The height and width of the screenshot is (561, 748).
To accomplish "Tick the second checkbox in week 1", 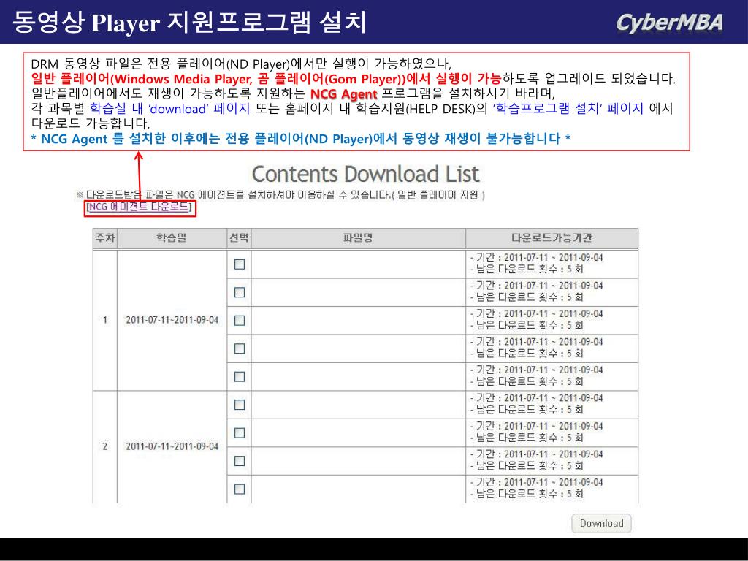I will click(240, 292).
